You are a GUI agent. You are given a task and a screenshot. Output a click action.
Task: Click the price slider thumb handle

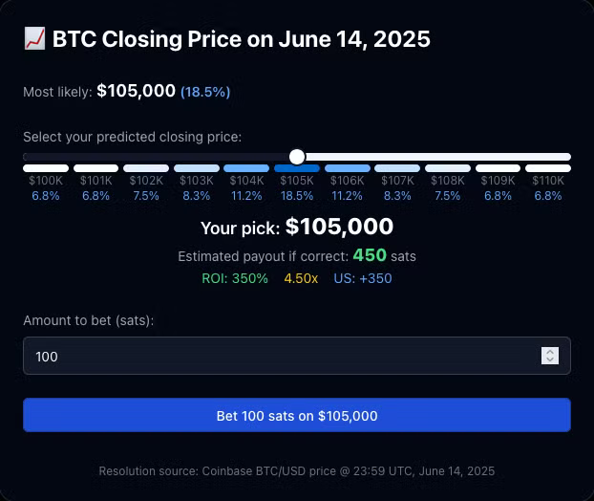click(x=297, y=157)
